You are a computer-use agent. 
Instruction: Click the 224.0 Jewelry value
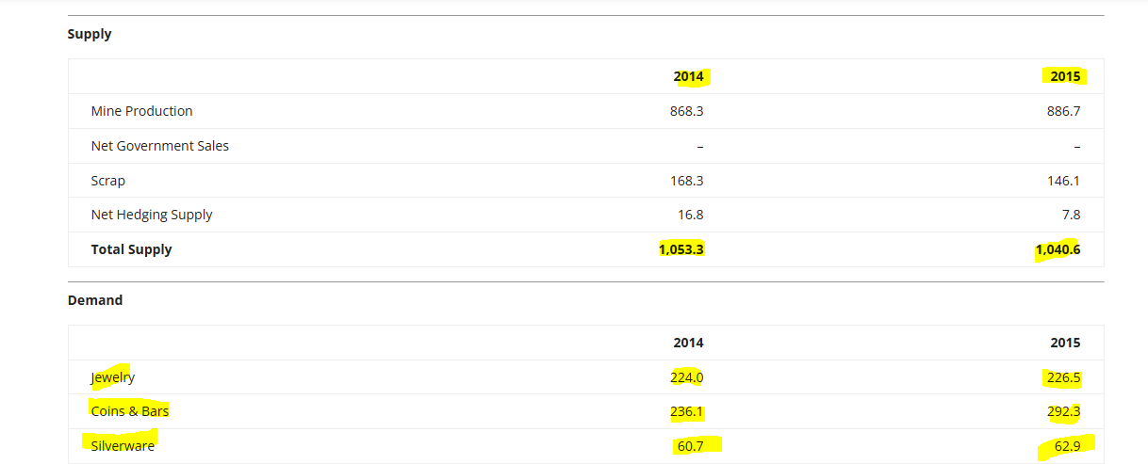click(687, 377)
